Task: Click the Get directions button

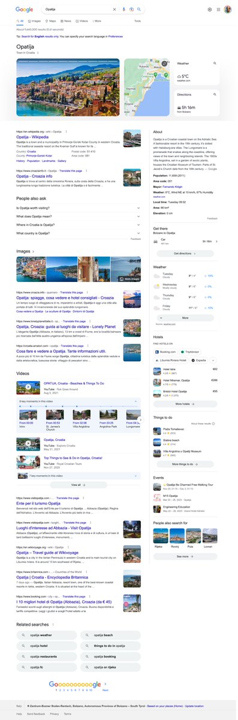Action: pyautogui.click(x=185, y=254)
